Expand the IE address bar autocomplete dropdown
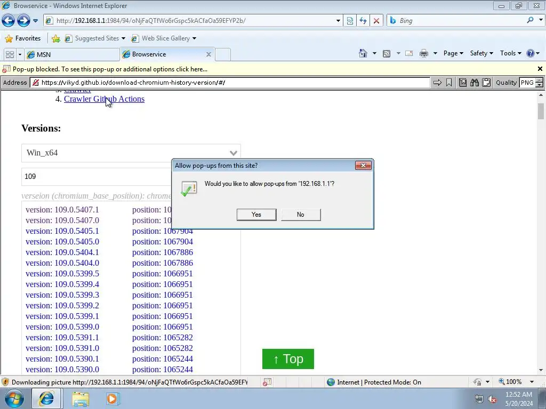The width and height of the screenshot is (546, 409). (x=338, y=21)
